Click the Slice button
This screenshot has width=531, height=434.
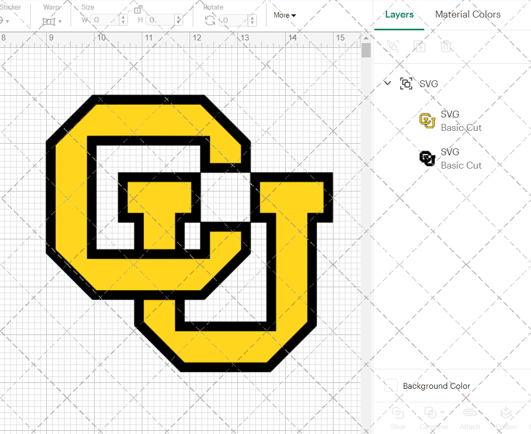pyautogui.click(x=398, y=419)
